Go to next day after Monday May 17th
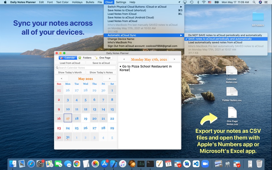272x170 pixels. tap(174, 59)
